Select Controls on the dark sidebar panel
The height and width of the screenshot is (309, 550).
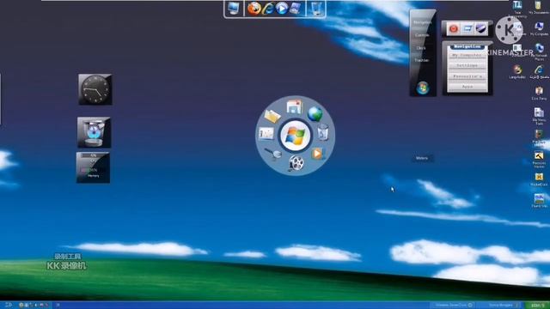click(422, 35)
